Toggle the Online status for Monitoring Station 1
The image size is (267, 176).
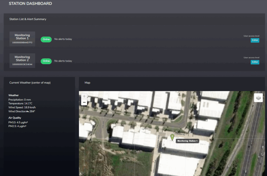(46, 39)
